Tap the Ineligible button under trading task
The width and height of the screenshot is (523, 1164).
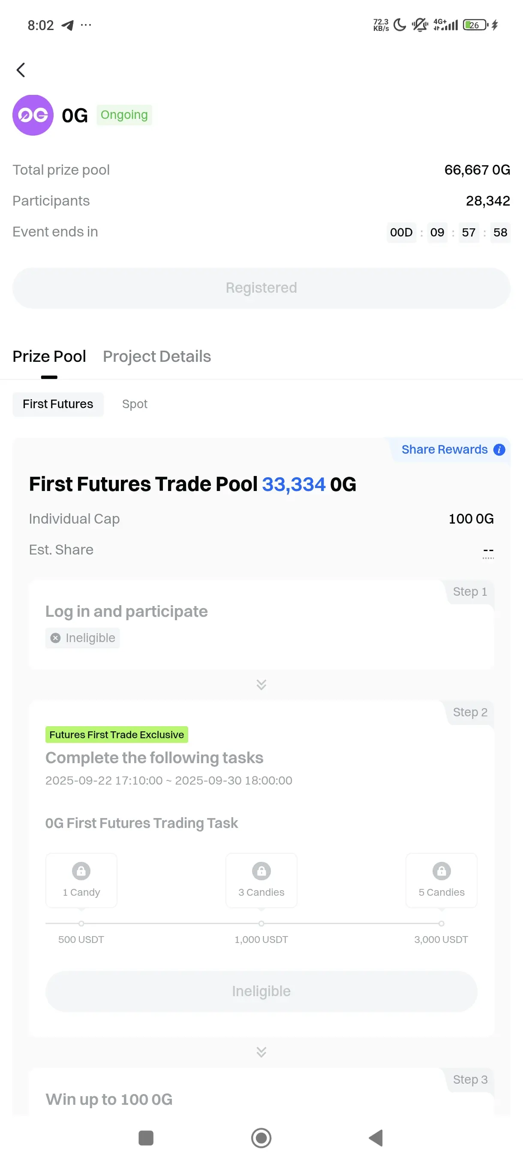pyautogui.click(x=261, y=991)
